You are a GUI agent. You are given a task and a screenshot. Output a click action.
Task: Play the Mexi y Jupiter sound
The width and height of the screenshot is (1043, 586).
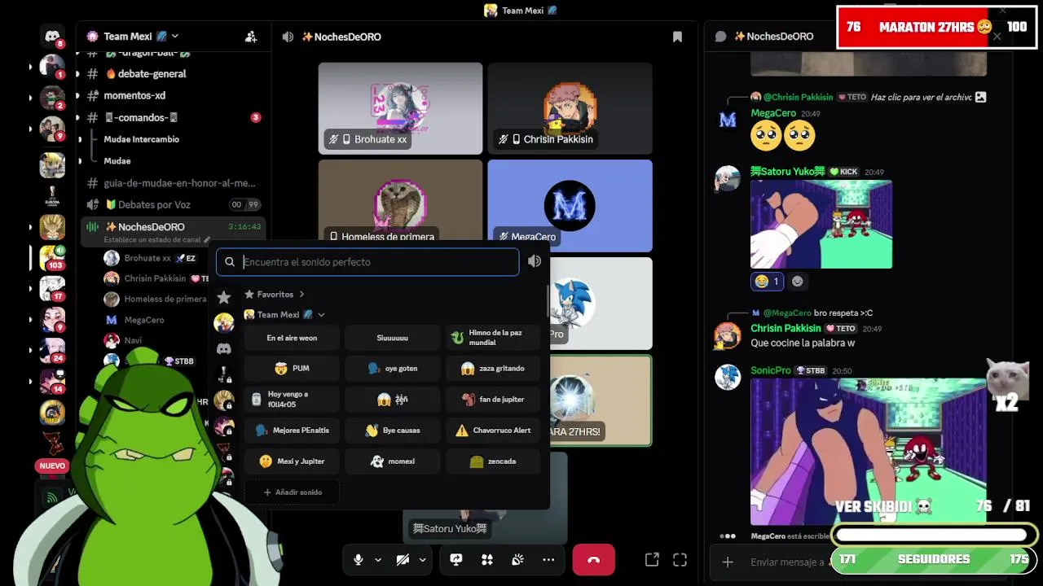(x=292, y=461)
